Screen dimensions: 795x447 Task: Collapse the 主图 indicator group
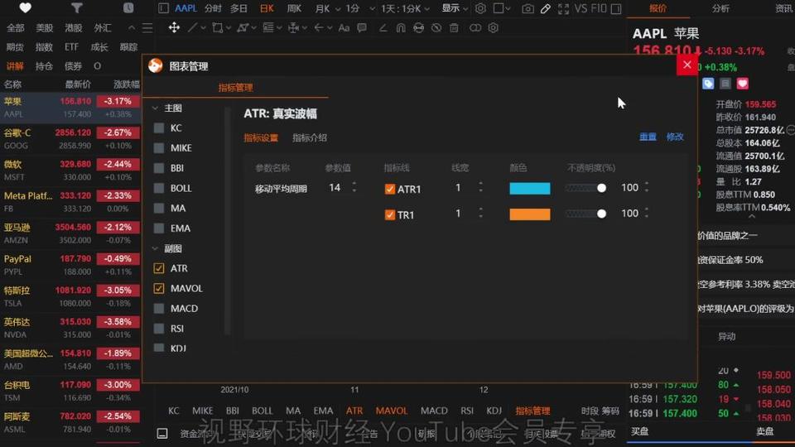tap(155, 108)
